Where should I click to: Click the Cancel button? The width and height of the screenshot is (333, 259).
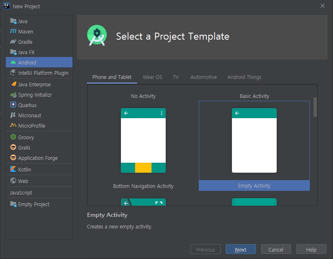[x=276, y=249]
